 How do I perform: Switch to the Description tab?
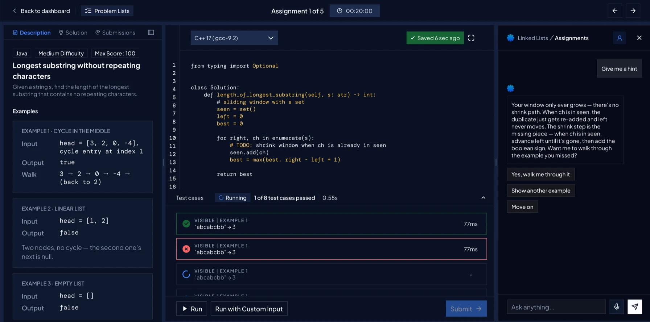(x=32, y=33)
